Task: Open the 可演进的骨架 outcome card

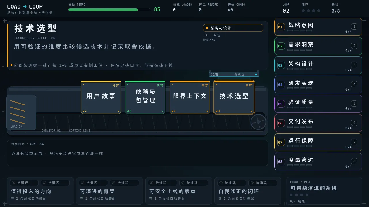Action: [110, 191]
